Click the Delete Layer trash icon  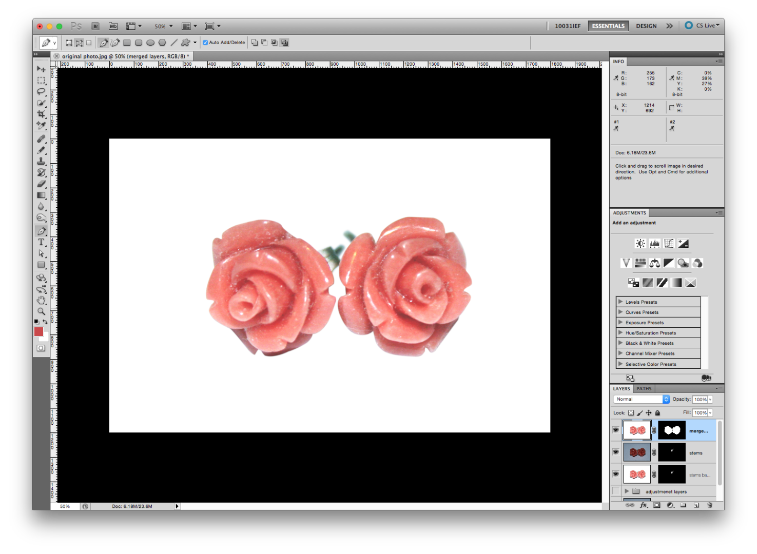coord(709,505)
